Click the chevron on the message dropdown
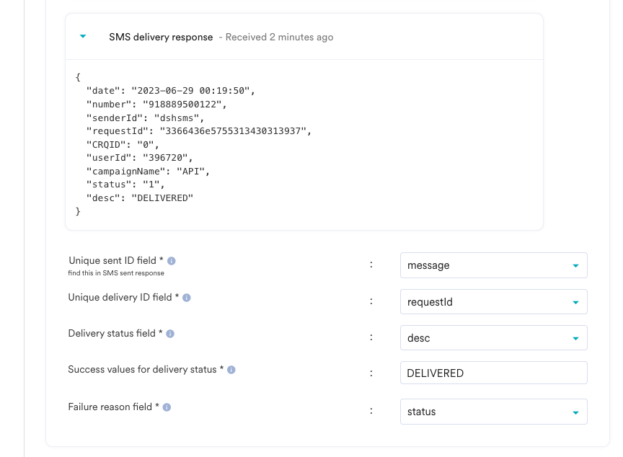The image size is (623, 457). [x=575, y=265]
